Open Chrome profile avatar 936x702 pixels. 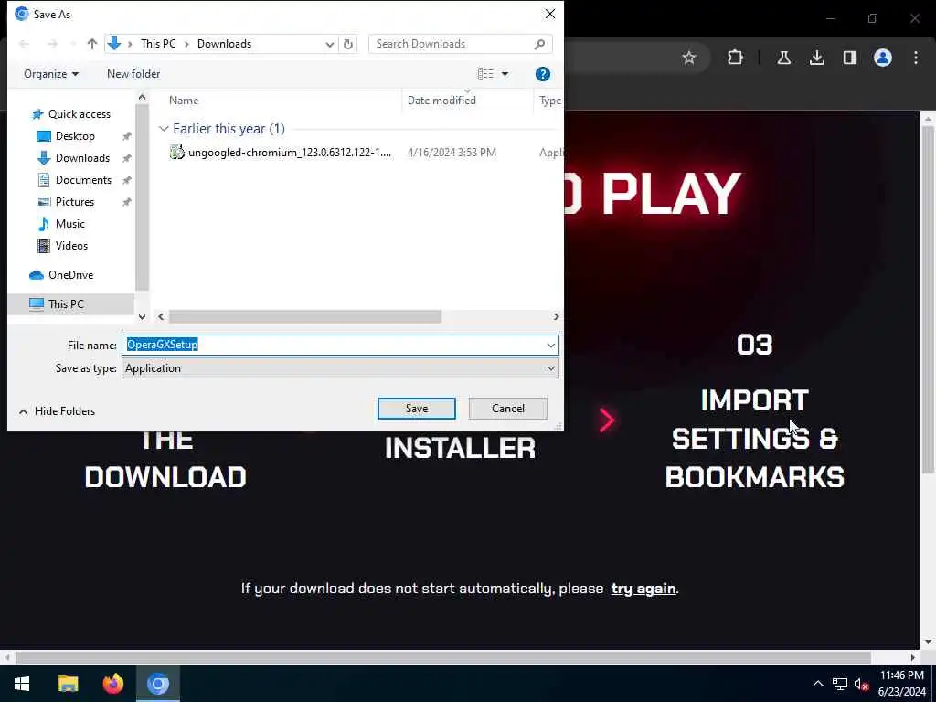click(883, 58)
